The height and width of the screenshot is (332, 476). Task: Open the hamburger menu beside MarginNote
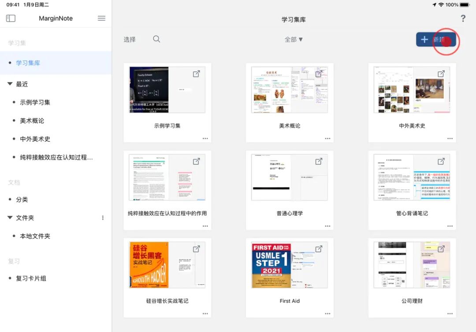click(101, 18)
